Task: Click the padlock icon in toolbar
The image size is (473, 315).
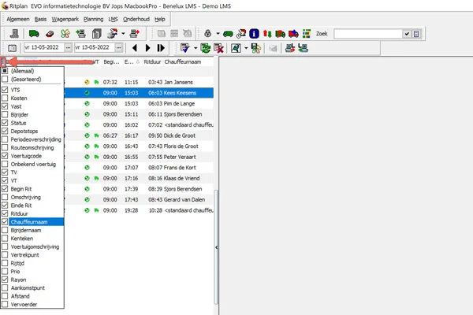Action: (207, 34)
